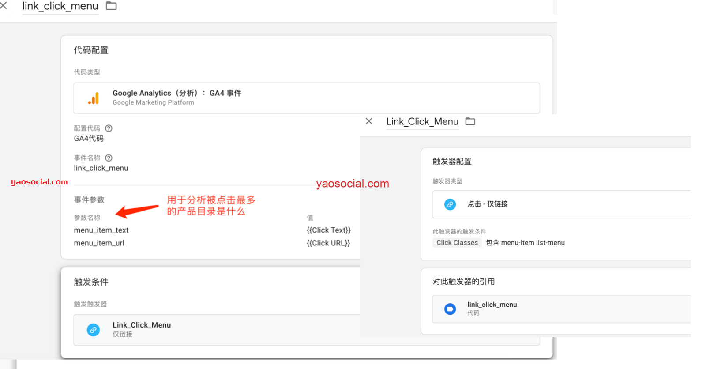Select the {{Click URL}} parameter value
The height and width of the screenshot is (369, 706).
pos(328,243)
